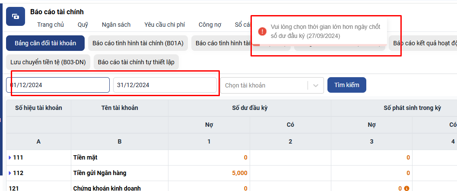Screen dimensions: 457x191
Task: Open the Quỹ menu item
Action: (83, 25)
